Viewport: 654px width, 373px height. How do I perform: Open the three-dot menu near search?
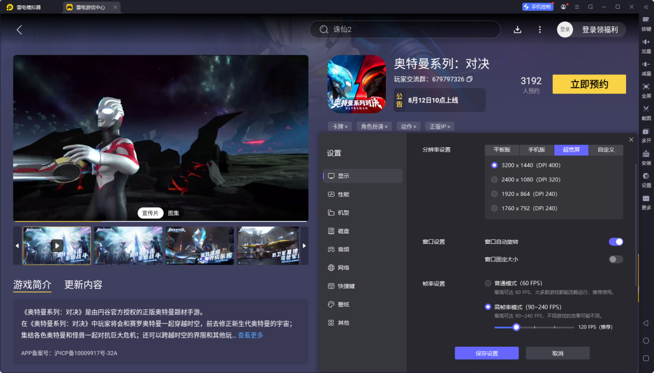point(540,29)
